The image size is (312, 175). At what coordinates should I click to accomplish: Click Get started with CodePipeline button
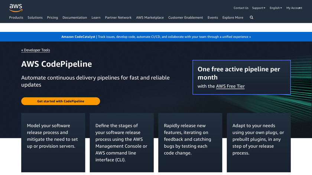click(61, 101)
